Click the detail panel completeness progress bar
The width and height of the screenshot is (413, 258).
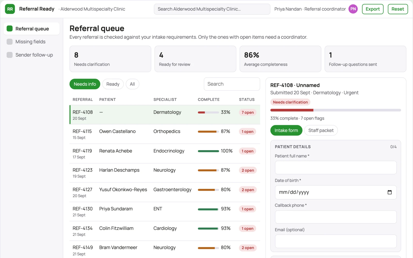pos(336,110)
